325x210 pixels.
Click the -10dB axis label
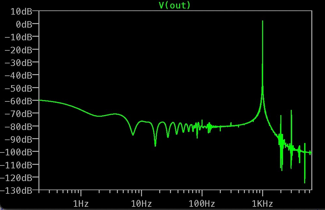pyautogui.click(x=19, y=37)
